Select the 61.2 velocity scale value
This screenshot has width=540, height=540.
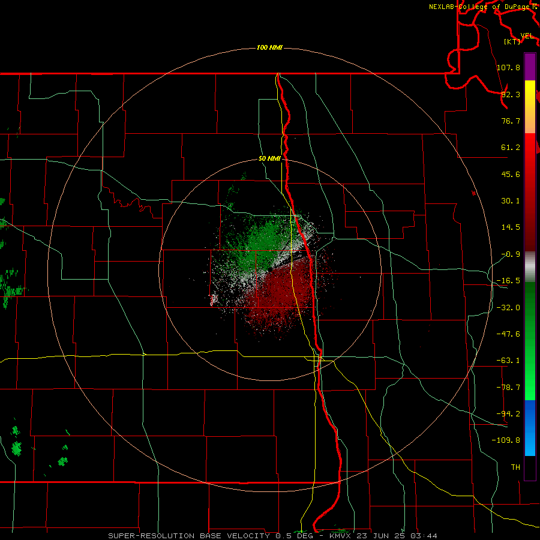pos(511,148)
